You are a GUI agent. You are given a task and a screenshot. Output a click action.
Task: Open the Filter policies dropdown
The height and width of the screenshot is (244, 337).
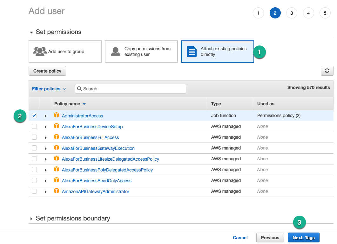coord(49,89)
